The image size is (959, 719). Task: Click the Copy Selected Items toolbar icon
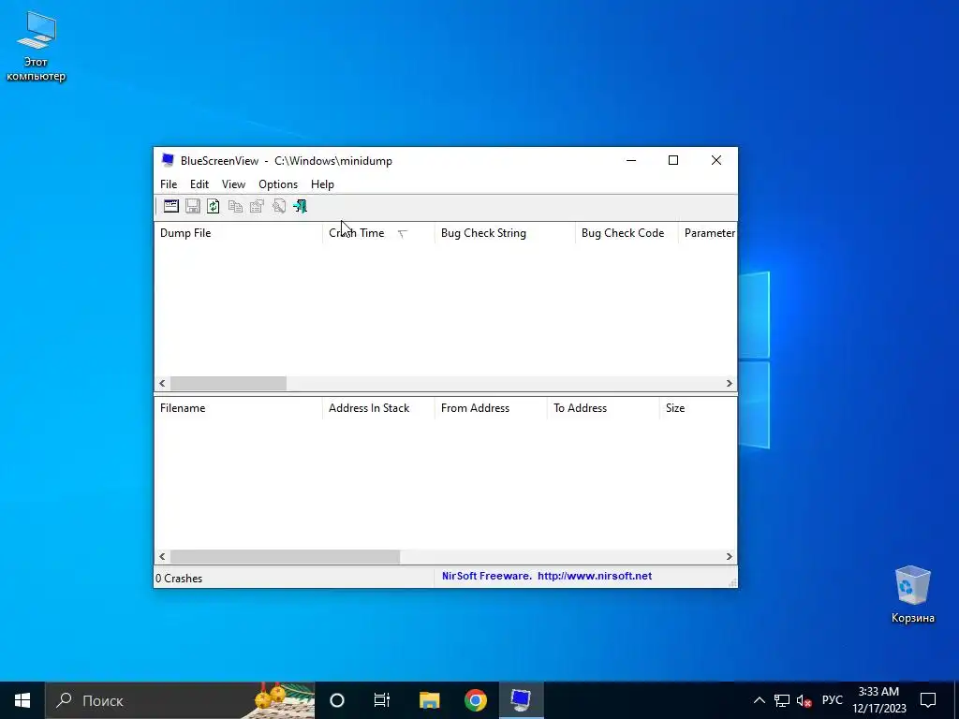pyautogui.click(x=235, y=206)
